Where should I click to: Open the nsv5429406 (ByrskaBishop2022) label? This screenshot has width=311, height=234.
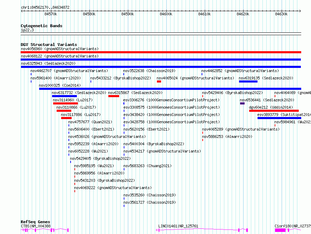[232, 93]
